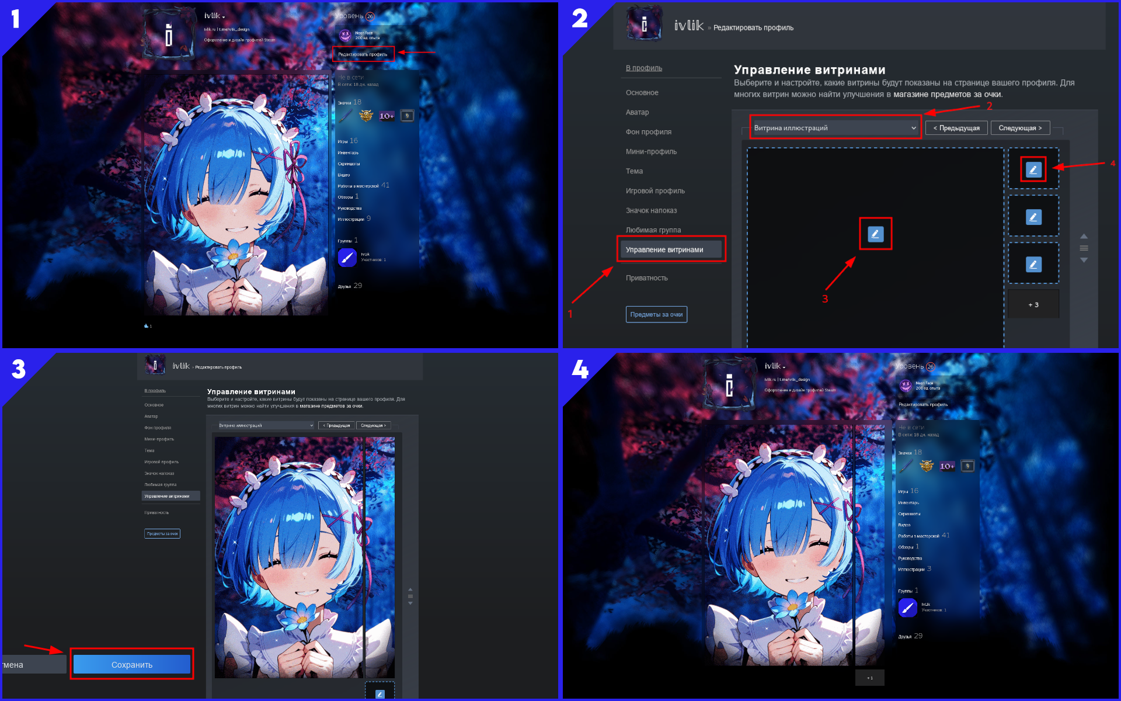In panel 2, click the showcase move-up arrow
This screenshot has width=1121, height=701.
point(1084,237)
